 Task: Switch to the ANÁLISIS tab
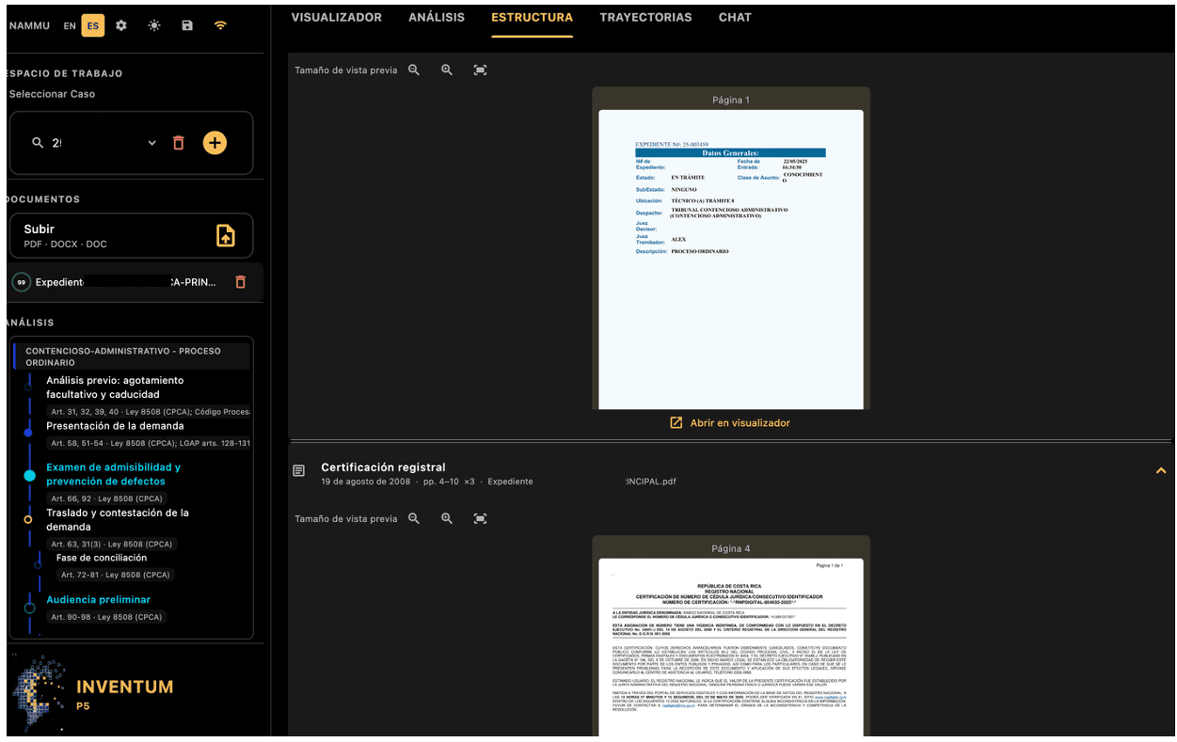[437, 18]
